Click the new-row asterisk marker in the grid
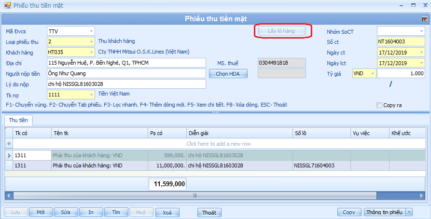 pyautogui.click(x=8, y=144)
